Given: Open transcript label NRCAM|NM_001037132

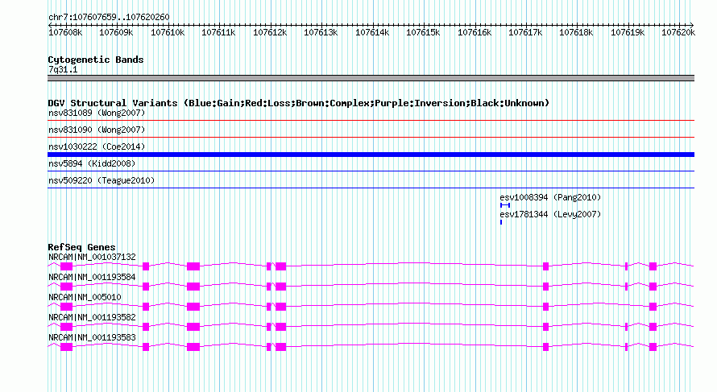Looking at the screenshot, I should click(92, 258).
